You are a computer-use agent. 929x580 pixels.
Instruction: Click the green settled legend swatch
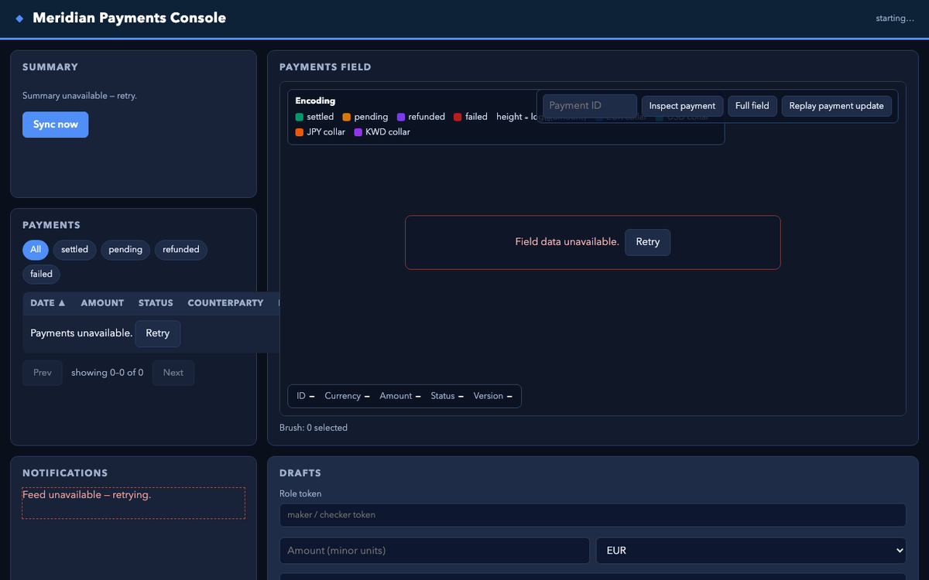click(x=300, y=117)
